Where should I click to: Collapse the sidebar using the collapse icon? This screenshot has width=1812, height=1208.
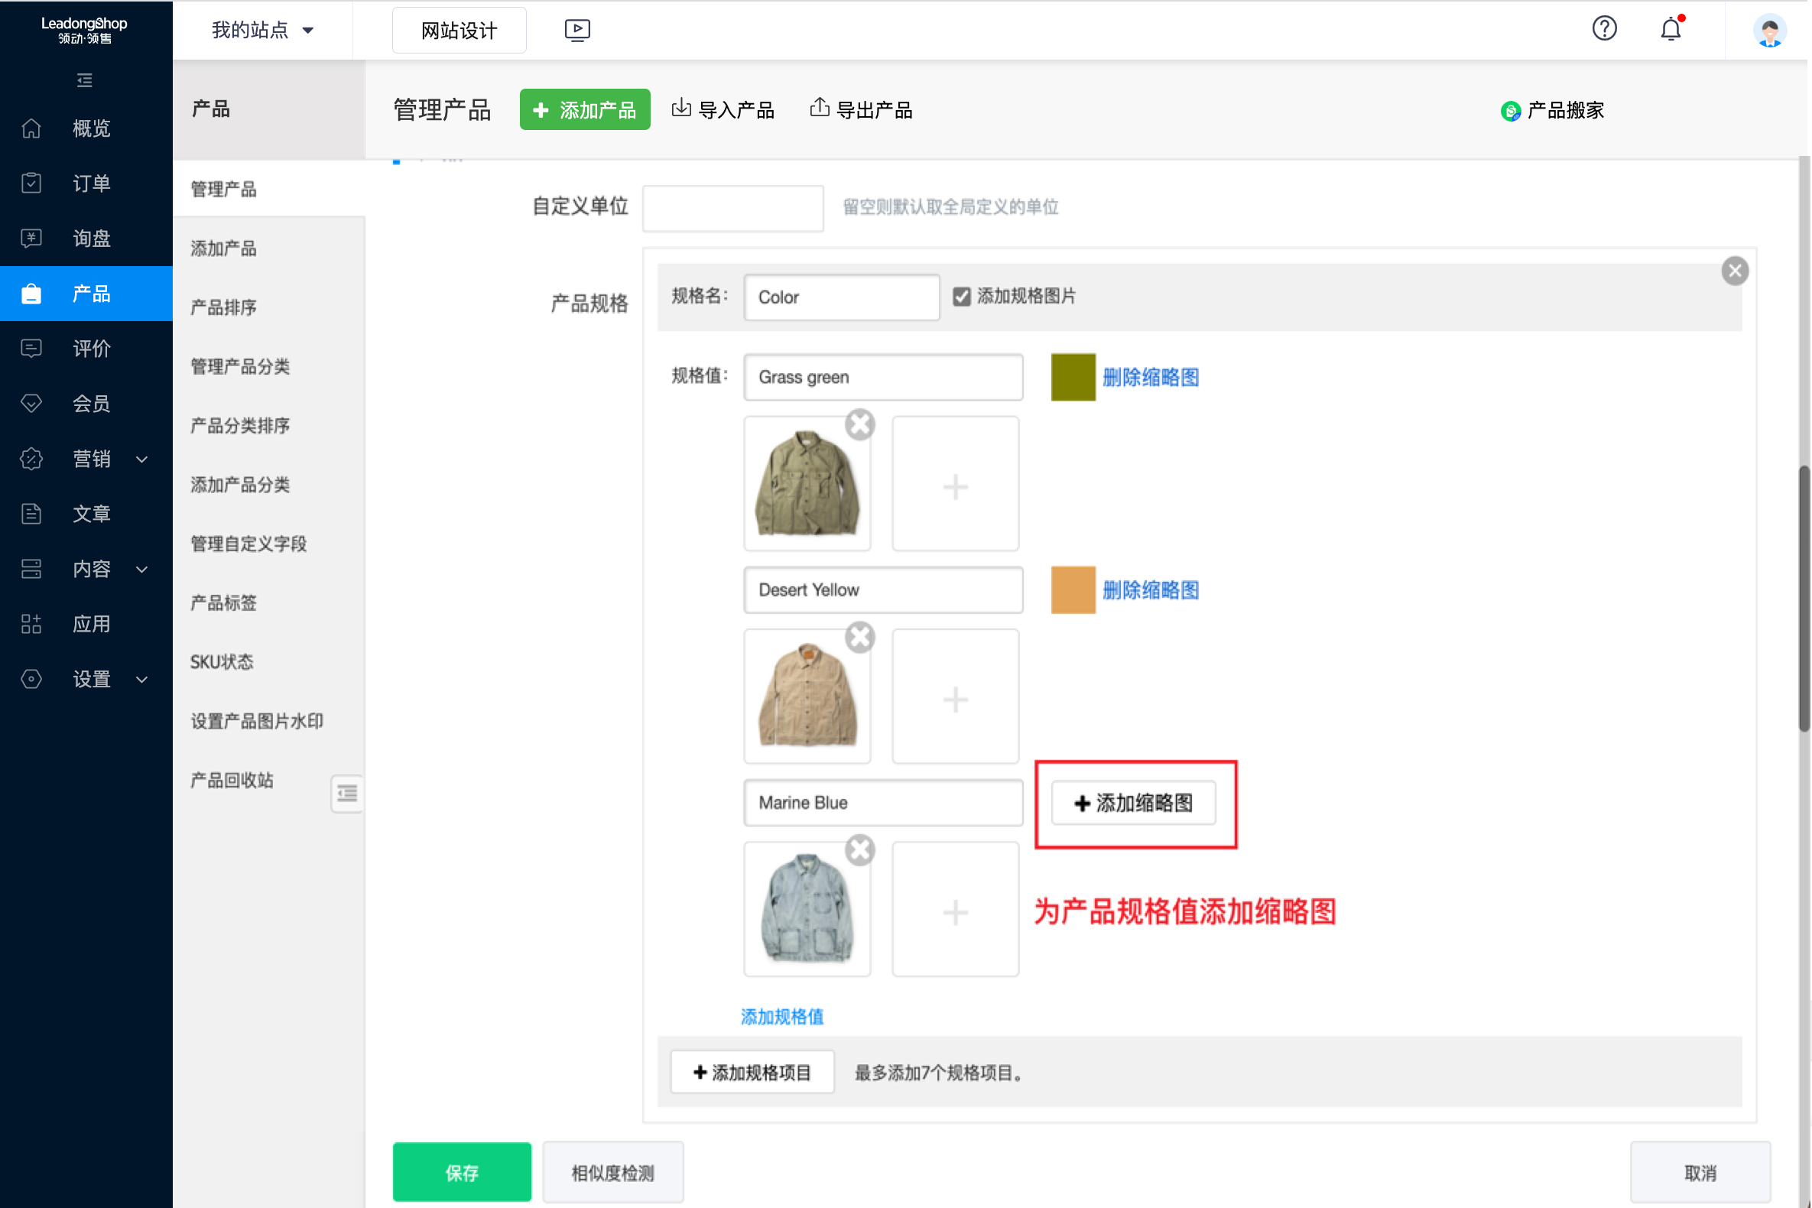point(85,80)
